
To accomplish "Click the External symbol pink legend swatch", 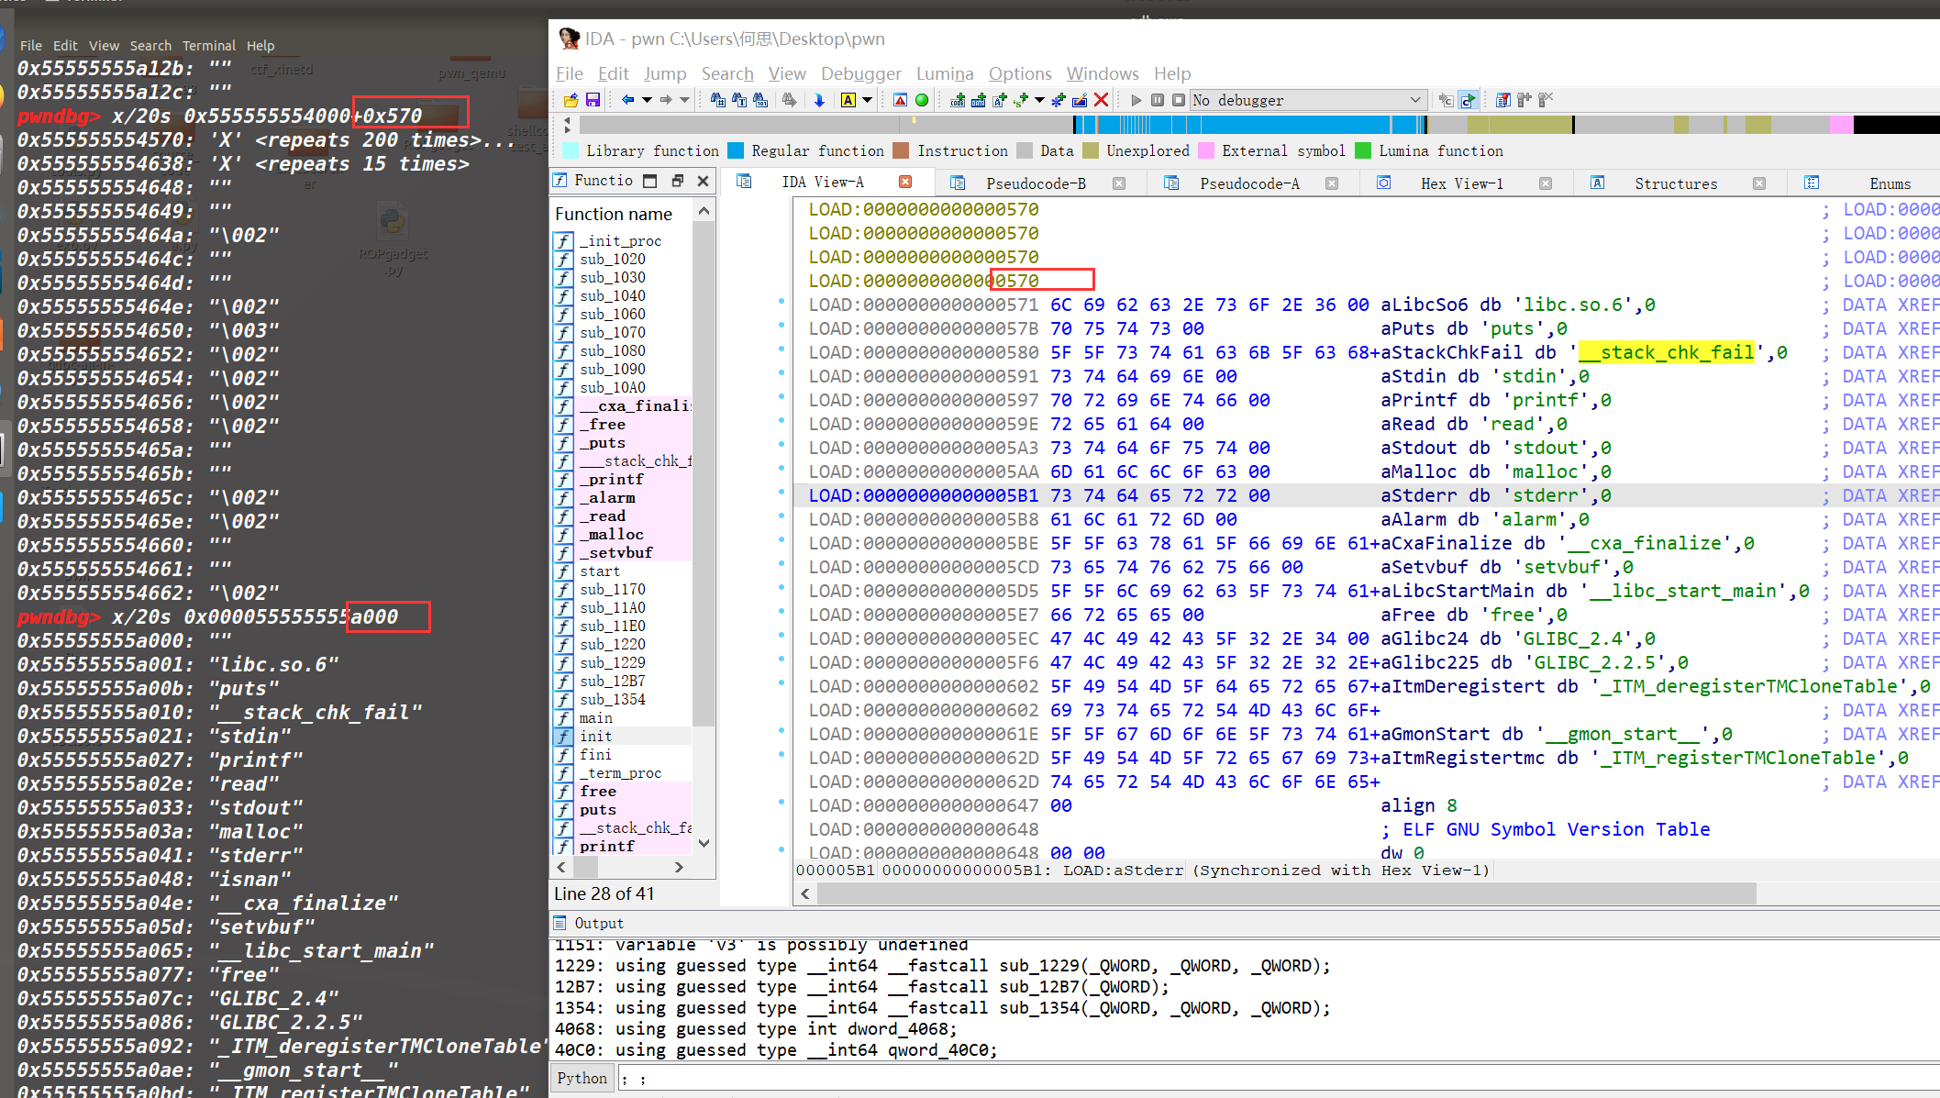I will 1206,150.
